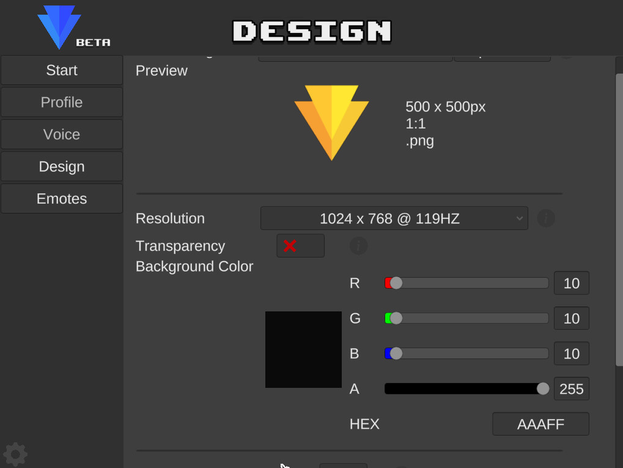Image resolution: width=623 pixels, height=468 pixels.
Task: Open settings with the gear icon
Action: coord(15,454)
